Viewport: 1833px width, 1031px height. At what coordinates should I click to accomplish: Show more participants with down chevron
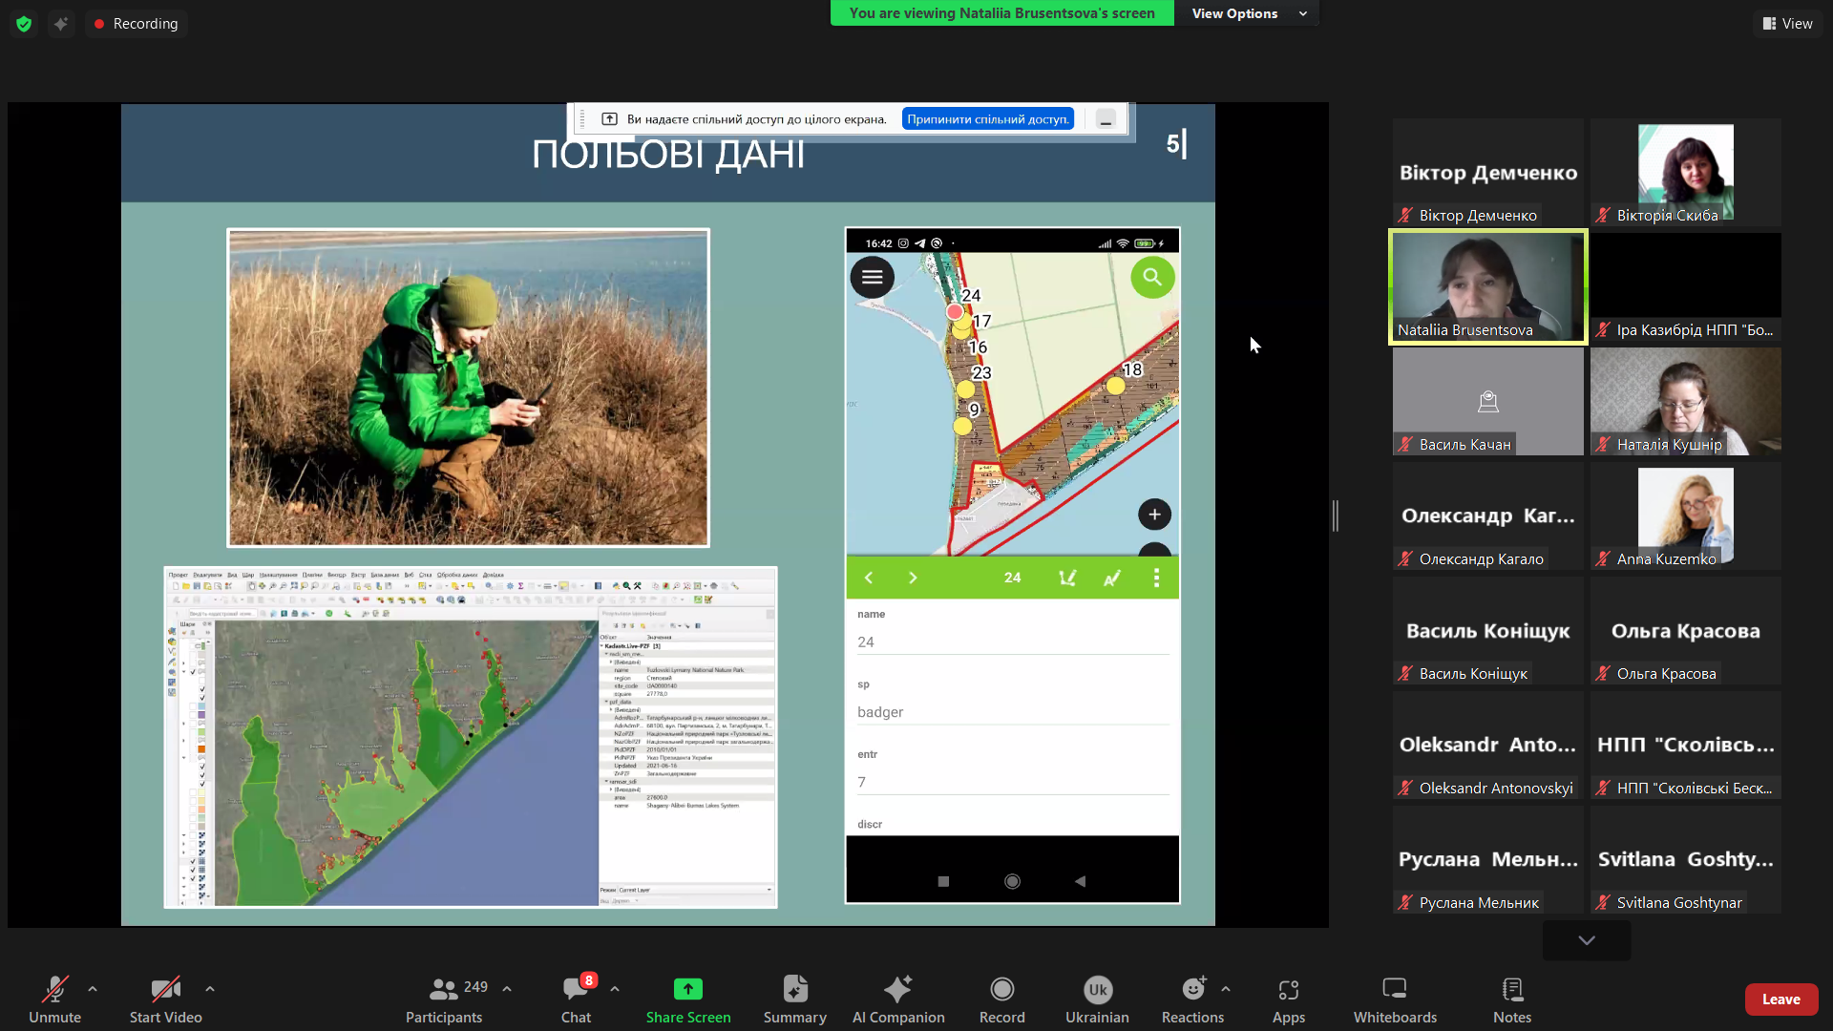(x=1585, y=939)
